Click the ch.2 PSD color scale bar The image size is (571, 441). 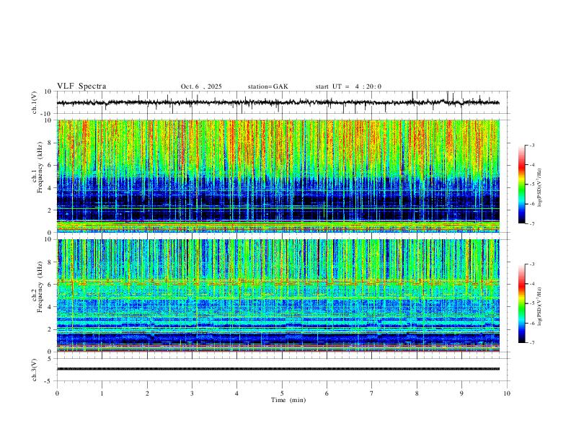point(522,303)
